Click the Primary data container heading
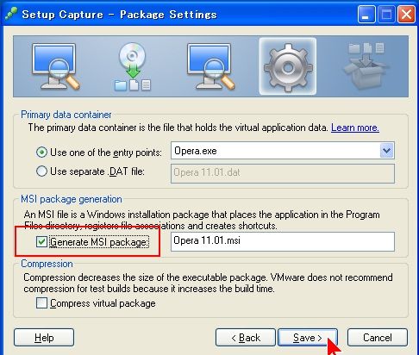The height and width of the screenshot is (355, 419). point(66,115)
